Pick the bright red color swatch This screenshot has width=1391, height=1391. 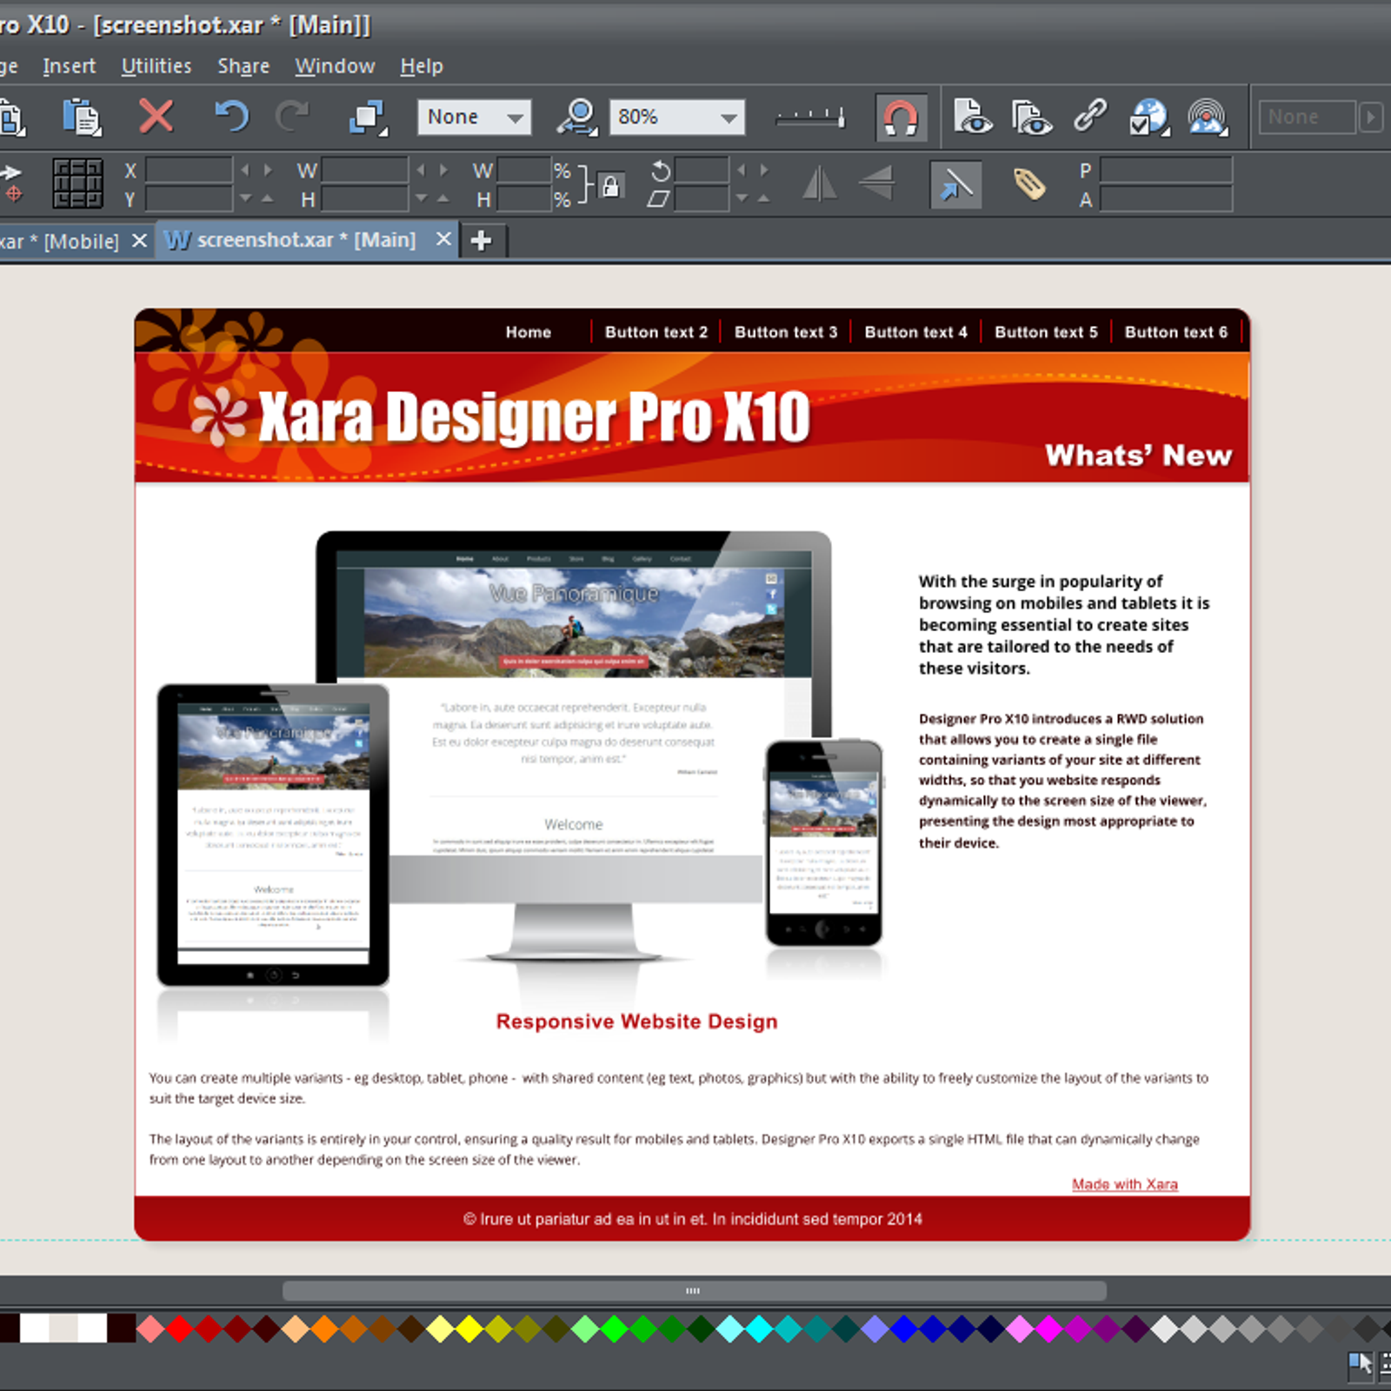pos(180,1328)
